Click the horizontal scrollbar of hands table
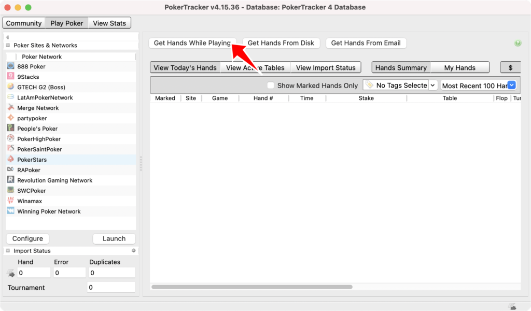The image size is (531, 311). pos(252,287)
